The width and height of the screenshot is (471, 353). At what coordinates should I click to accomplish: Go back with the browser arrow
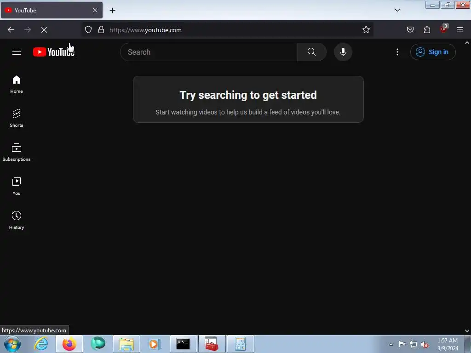11,30
